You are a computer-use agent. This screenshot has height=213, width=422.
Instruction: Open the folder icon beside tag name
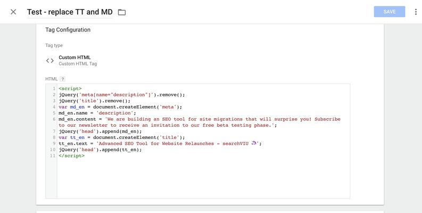tap(122, 12)
